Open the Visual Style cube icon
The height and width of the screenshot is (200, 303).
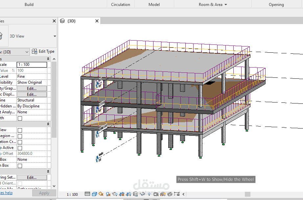click(x=94, y=194)
